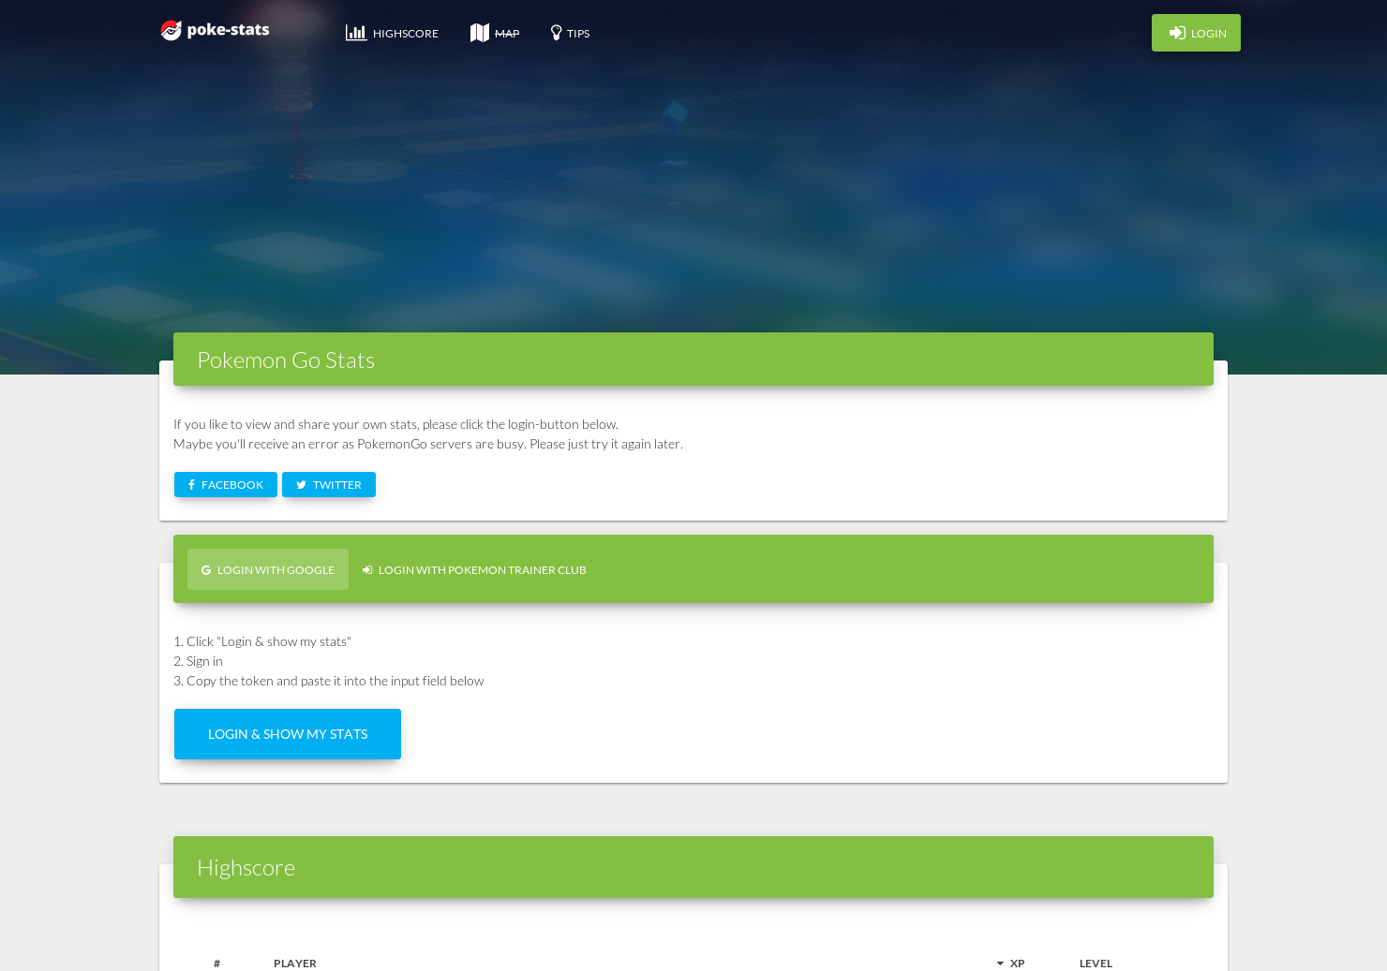Click the Twitter bird icon

click(302, 485)
